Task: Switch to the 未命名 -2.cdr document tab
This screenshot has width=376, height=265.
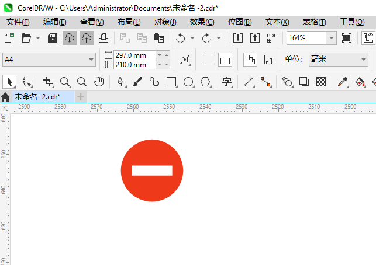Action: (43, 97)
